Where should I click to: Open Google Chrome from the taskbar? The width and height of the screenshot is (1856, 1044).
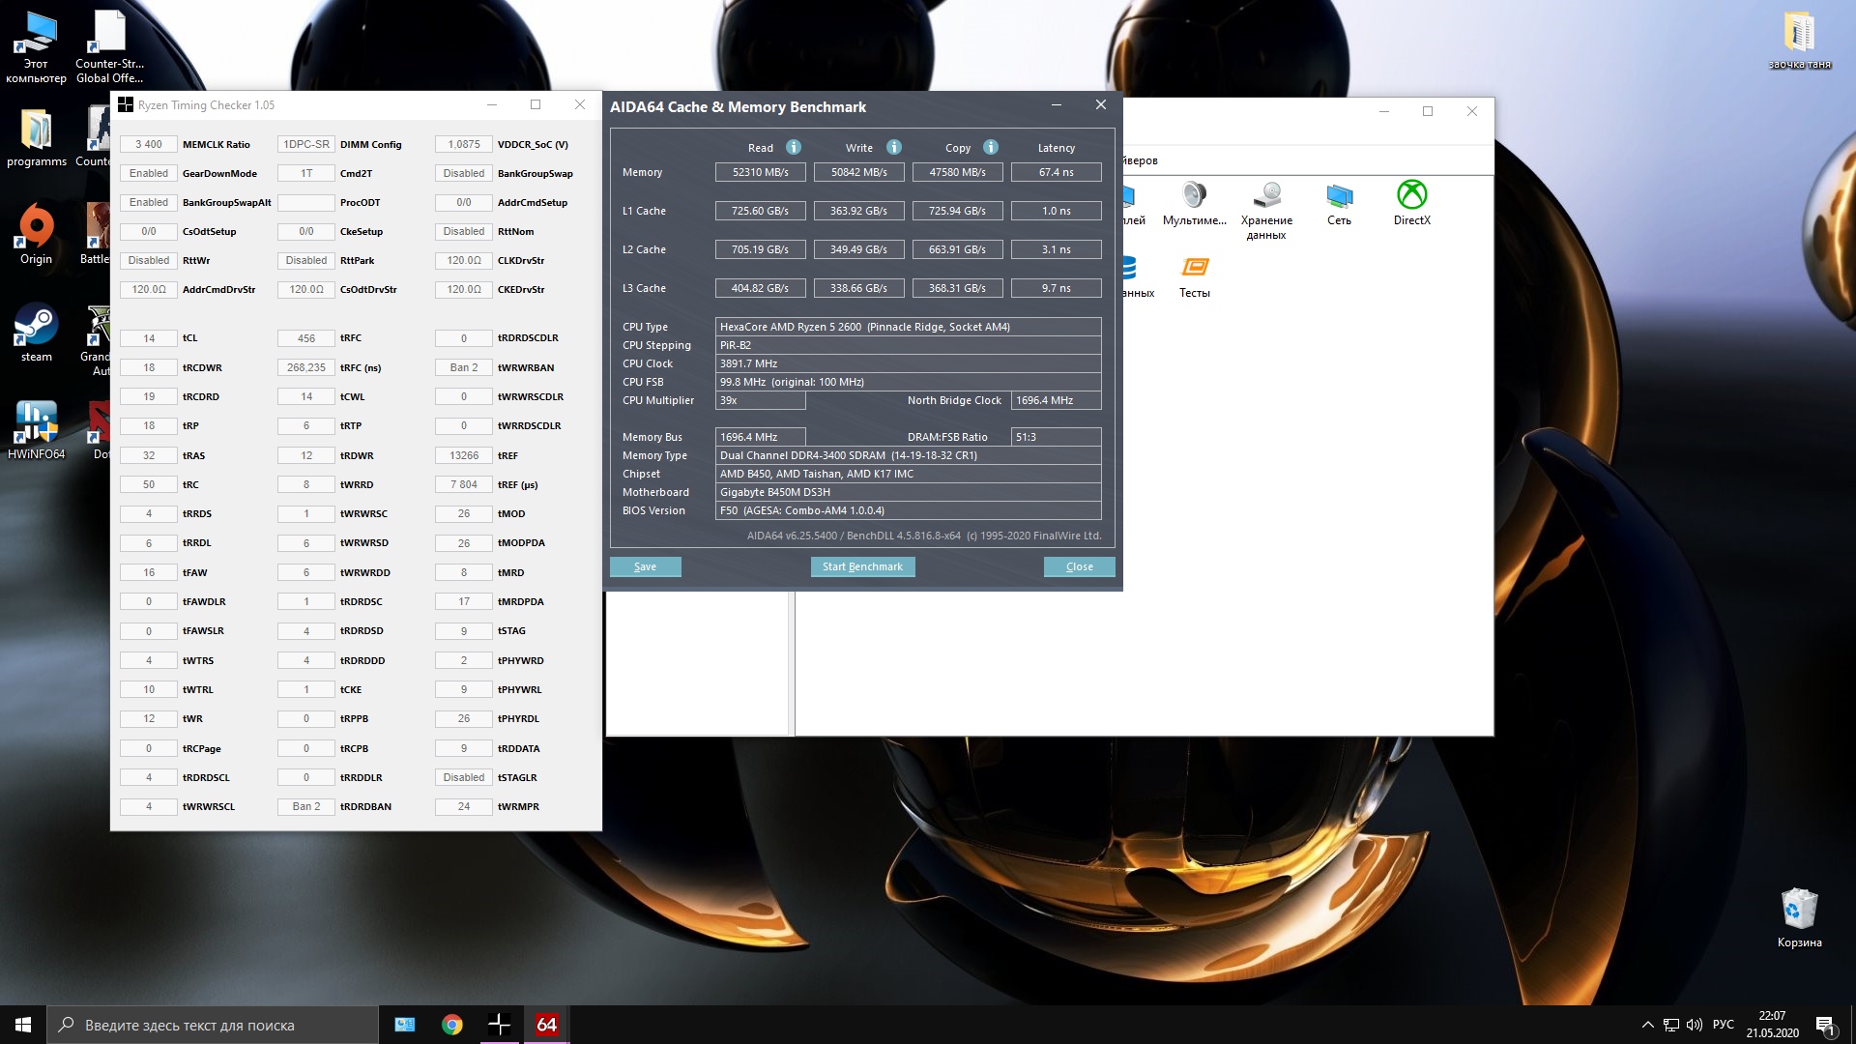click(451, 1025)
